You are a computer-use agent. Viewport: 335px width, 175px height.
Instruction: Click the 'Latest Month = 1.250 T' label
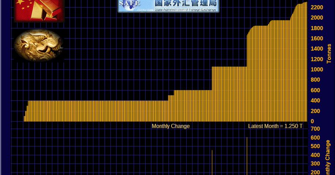275,126
